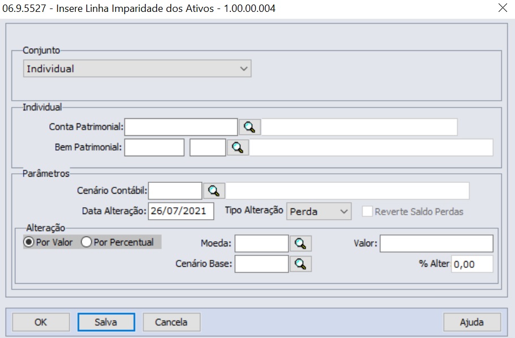Click the OK button
This screenshot has width=515, height=338.
point(41,322)
